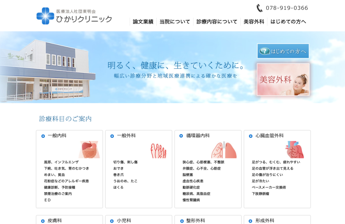Click the 足が冷たい entry
This screenshot has width=345, height=224.
(260, 181)
